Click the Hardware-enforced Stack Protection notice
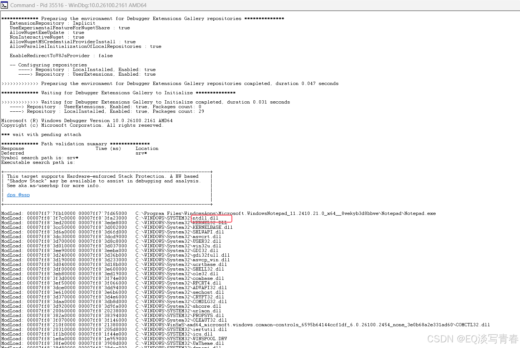520x348 pixels. click(x=103, y=176)
